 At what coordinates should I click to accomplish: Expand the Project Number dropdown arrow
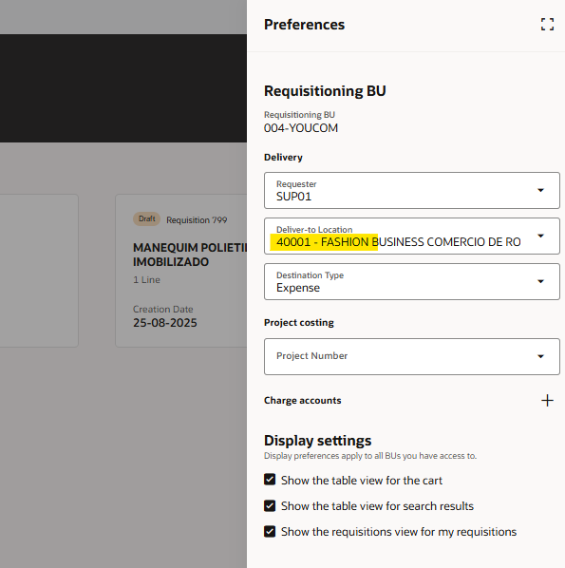click(540, 356)
